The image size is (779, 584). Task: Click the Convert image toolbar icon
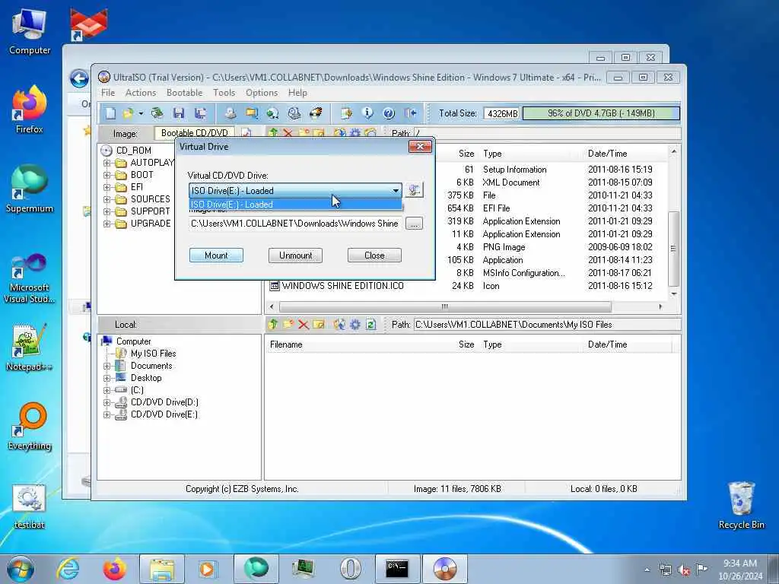[x=272, y=113]
